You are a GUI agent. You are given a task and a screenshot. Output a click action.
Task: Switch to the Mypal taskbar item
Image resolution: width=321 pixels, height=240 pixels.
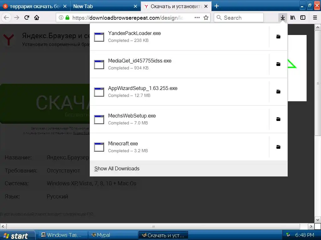[113, 235]
